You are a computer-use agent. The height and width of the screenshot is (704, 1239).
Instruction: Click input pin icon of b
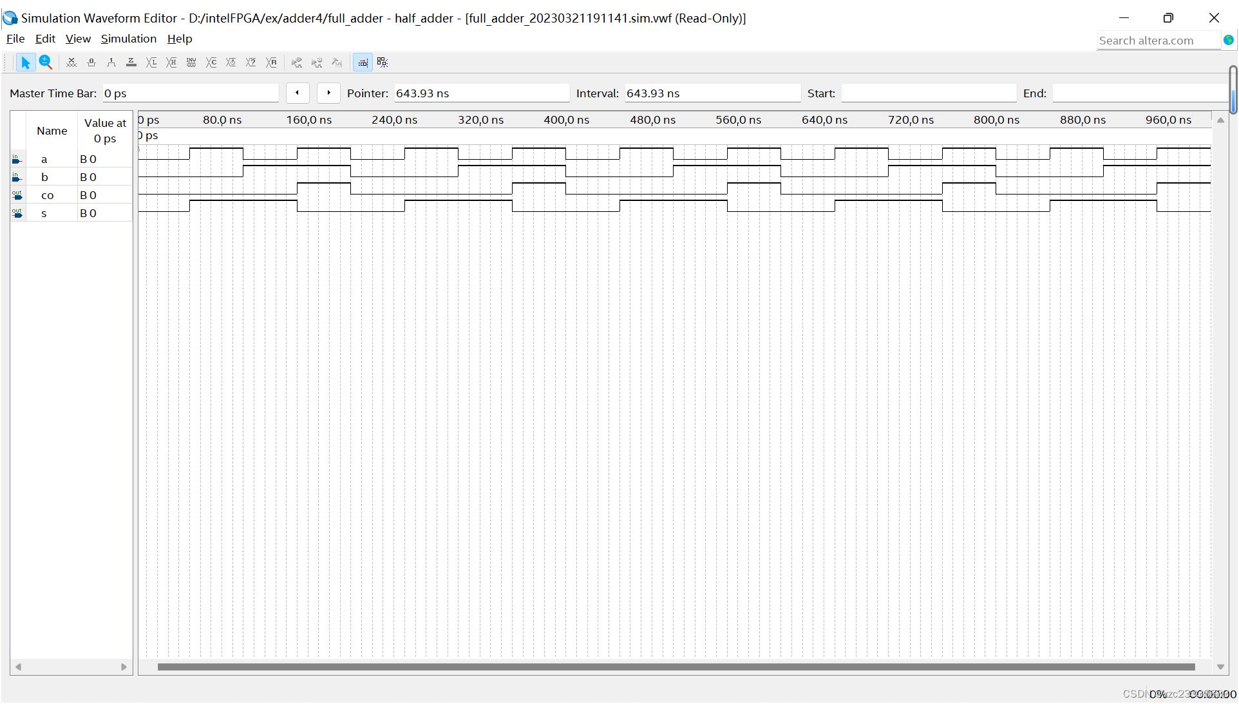pyautogui.click(x=17, y=177)
